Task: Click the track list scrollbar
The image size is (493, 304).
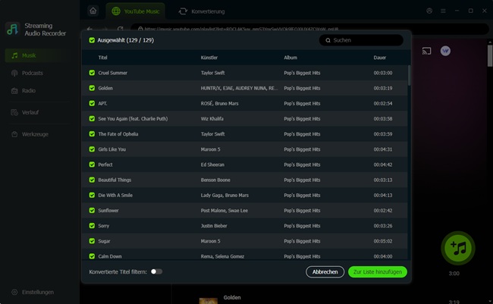Action: pos(409,76)
